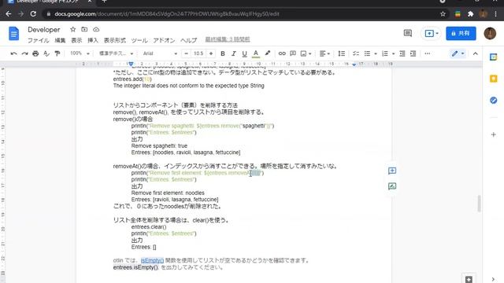Open the ヘルプ menu
This screenshot has height=283, width=504.
pyautogui.click(x=188, y=40)
